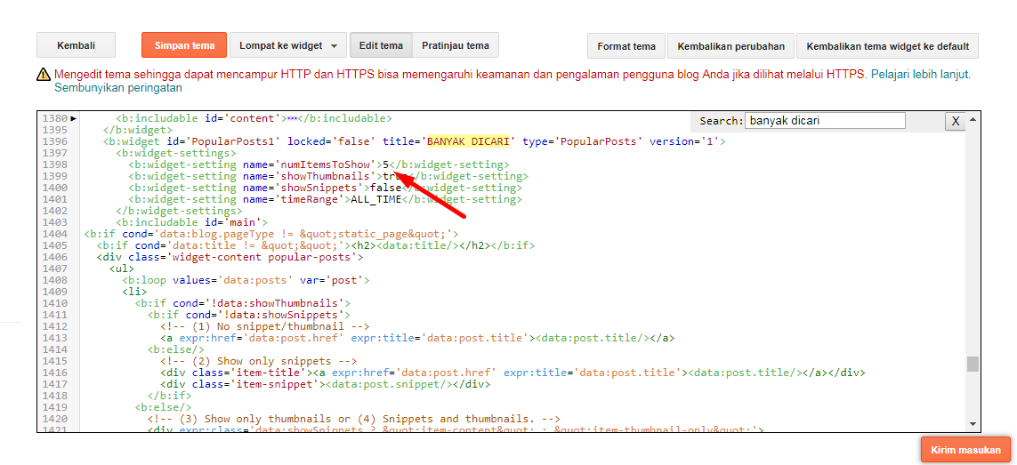Click the '(1) No snippet/thumbnail' comment
Image resolution: width=1017 pixels, height=465 pixels.
coord(264,327)
